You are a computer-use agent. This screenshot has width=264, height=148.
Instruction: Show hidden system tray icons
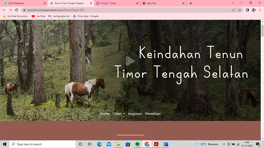pyautogui.click(x=224, y=144)
